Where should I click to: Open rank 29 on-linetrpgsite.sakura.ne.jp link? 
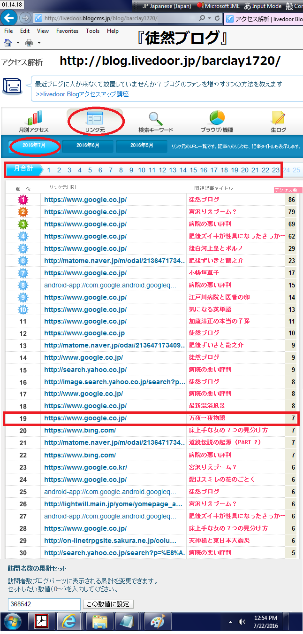coord(110,541)
